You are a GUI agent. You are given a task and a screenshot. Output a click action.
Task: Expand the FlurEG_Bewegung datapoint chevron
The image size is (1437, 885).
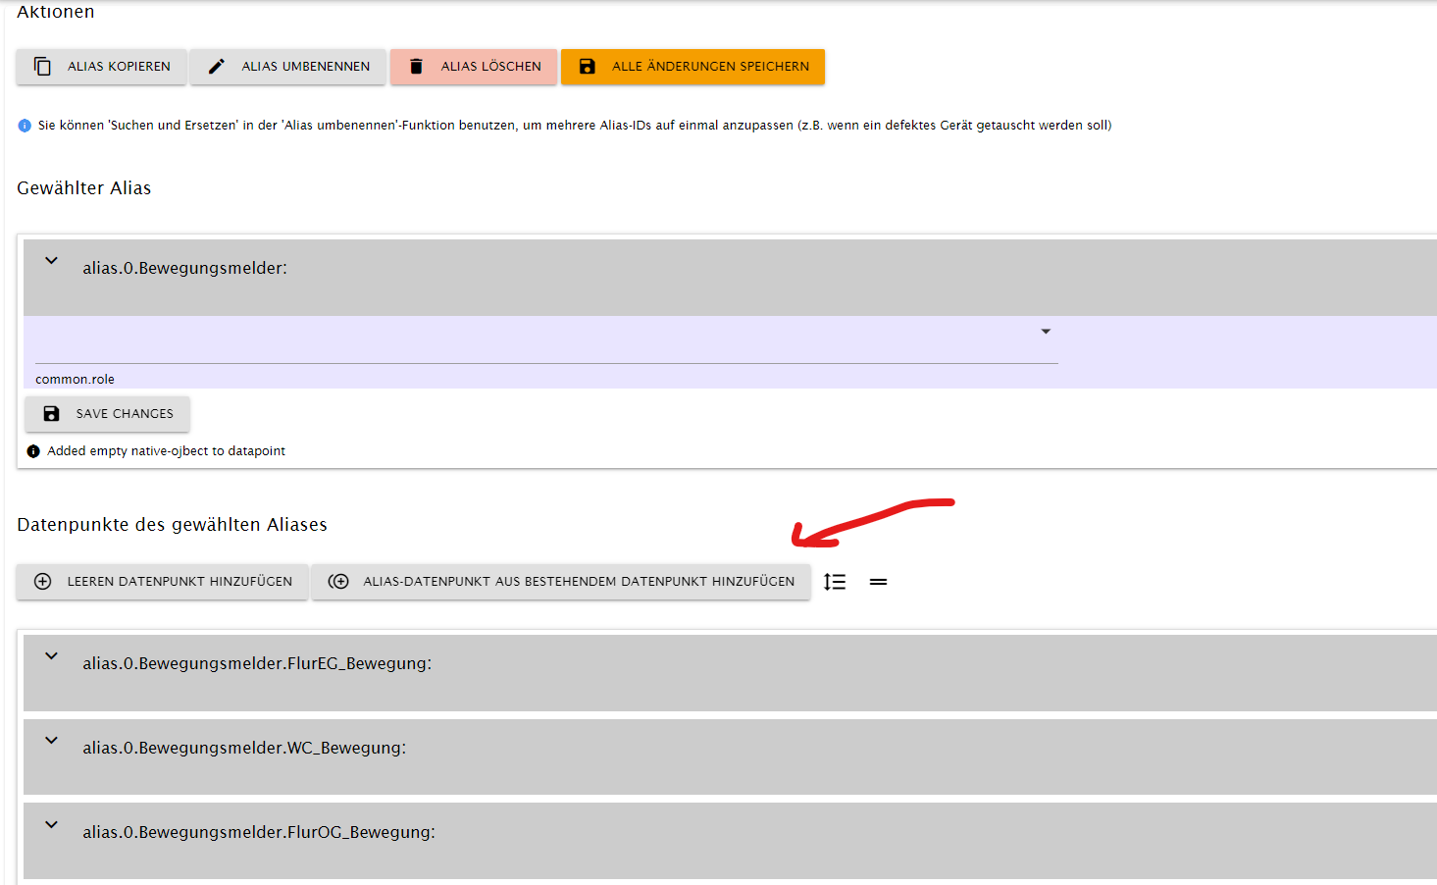click(x=51, y=656)
